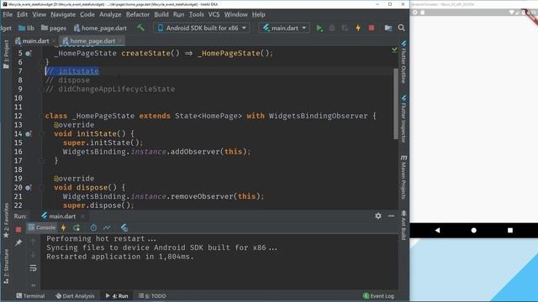538x302 pixels.
Task: Click the editor vertical scrollbar
Action: (x=396, y=103)
